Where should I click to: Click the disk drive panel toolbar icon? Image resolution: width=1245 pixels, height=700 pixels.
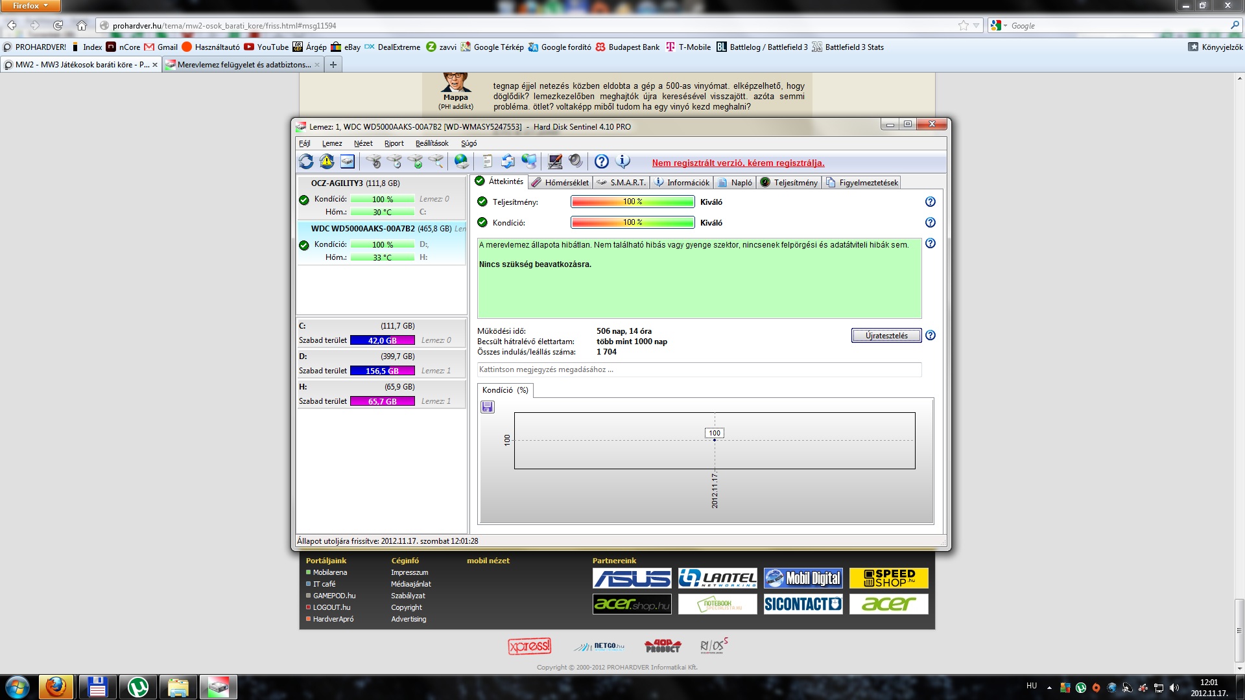point(348,161)
